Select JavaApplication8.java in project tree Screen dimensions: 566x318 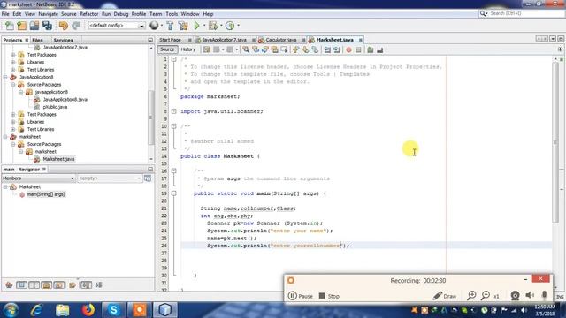(65, 100)
